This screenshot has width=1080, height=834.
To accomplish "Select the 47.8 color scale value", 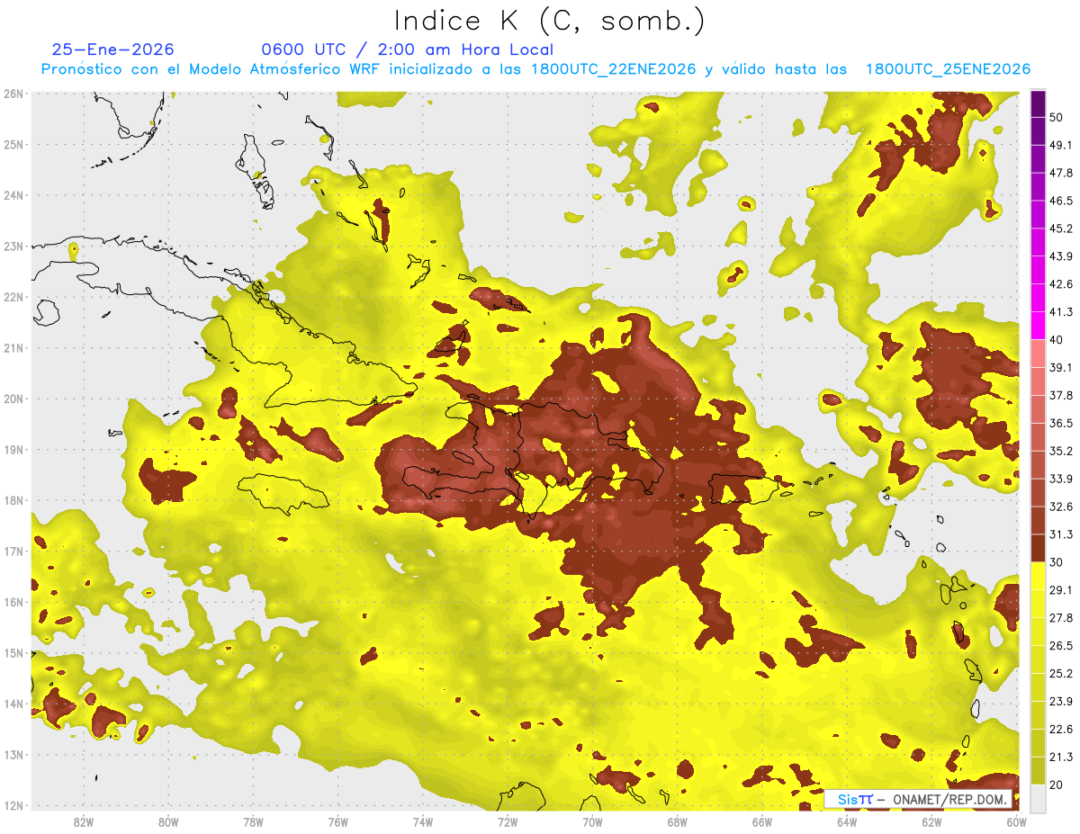I will pos(1060,173).
